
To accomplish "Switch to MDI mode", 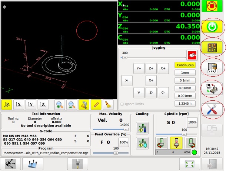I will 212,68.
